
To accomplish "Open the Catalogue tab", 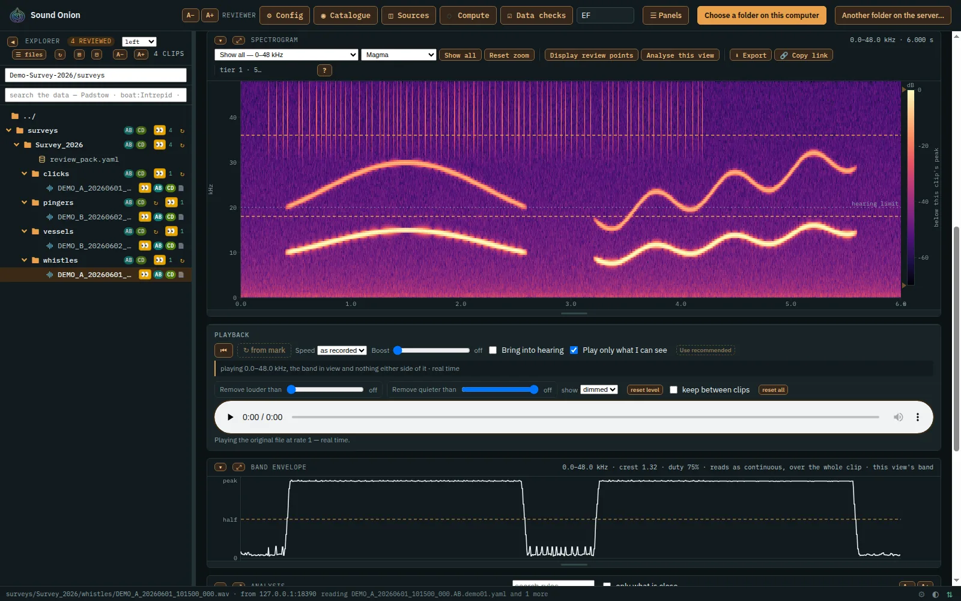I will (345, 16).
